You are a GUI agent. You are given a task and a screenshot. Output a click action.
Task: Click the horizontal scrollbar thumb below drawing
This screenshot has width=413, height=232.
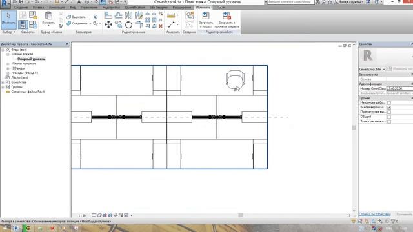coord(241,215)
